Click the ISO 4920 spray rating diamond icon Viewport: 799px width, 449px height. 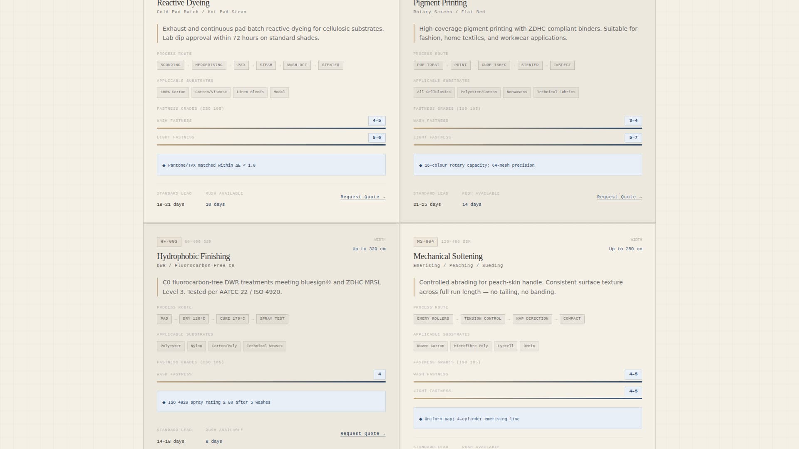pyautogui.click(x=164, y=402)
